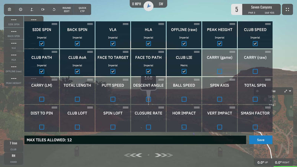Screen dimensions: 297x167
Task: Enable the SPIN AXIS tile checkbox
Action: [219, 99]
